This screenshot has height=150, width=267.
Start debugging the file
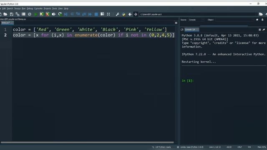66,14
